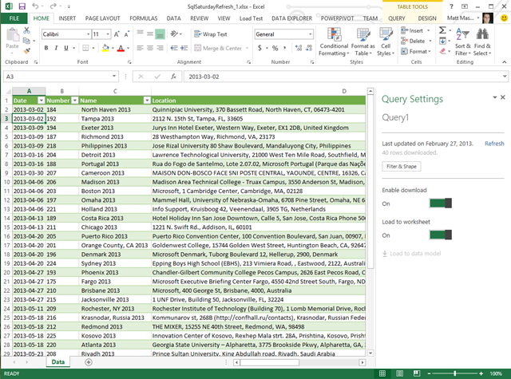Viewport: 511px width, 379px height.
Task: Click the Undo arrow icon
Action: (x=35, y=6)
